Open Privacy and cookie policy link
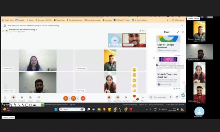This screenshot has width=220, height=132. (x=156, y=105)
